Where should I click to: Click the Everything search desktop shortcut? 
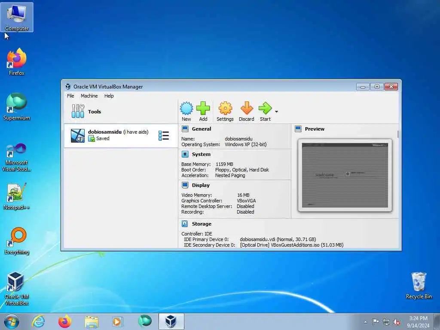17,241
